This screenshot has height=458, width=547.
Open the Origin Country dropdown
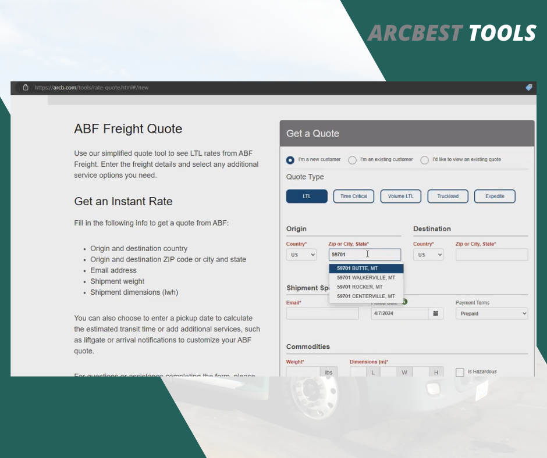pos(301,255)
